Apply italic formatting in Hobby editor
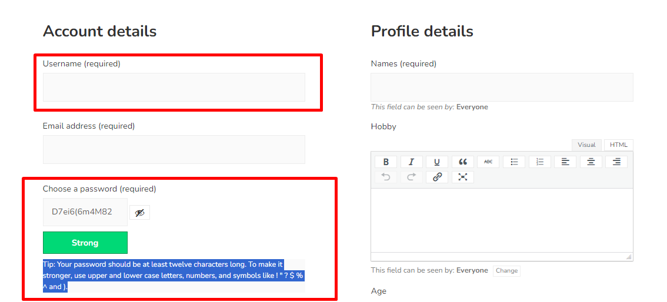This screenshot has height=302, width=667. tap(411, 162)
